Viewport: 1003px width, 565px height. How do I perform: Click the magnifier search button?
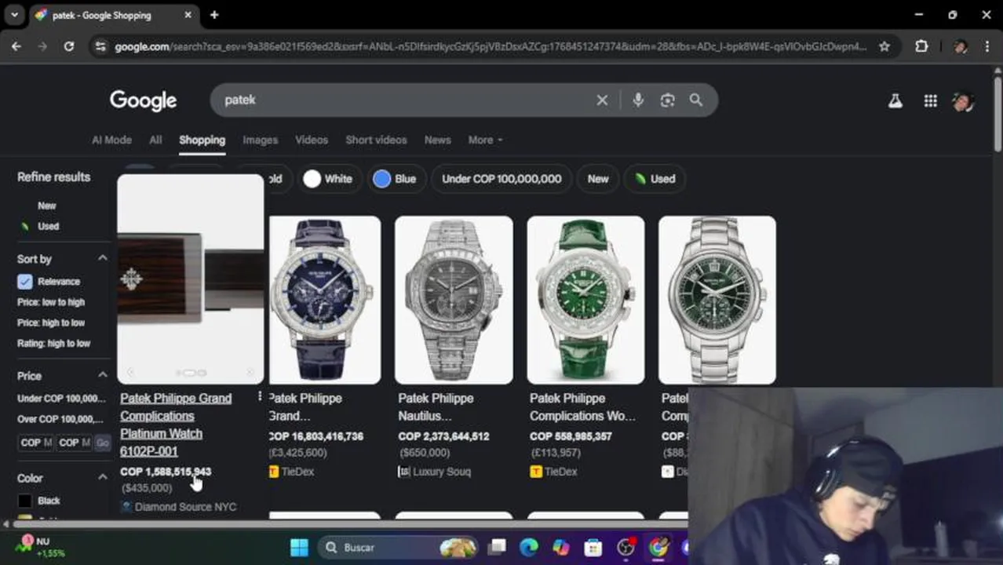click(x=696, y=100)
